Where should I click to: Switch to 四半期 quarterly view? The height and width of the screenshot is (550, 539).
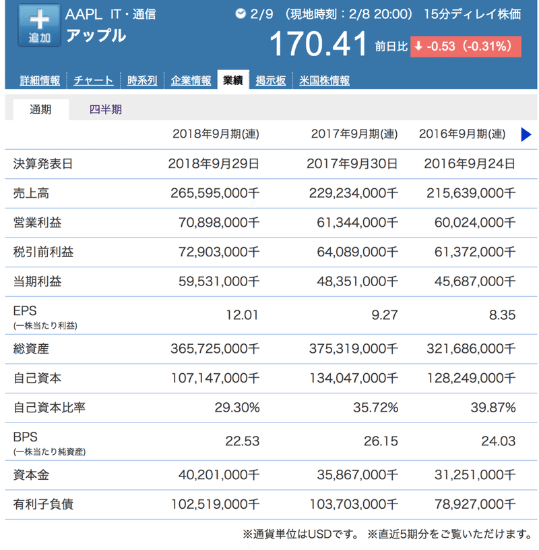coord(105,109)
